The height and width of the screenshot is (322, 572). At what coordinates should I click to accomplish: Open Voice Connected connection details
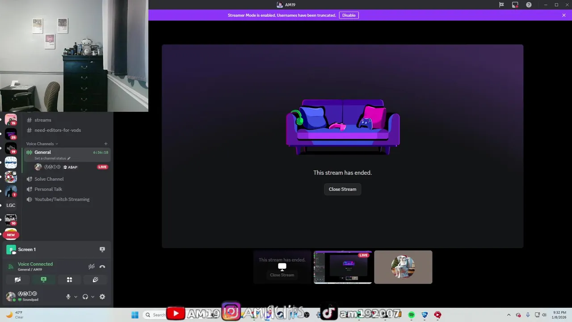(35, 264)
